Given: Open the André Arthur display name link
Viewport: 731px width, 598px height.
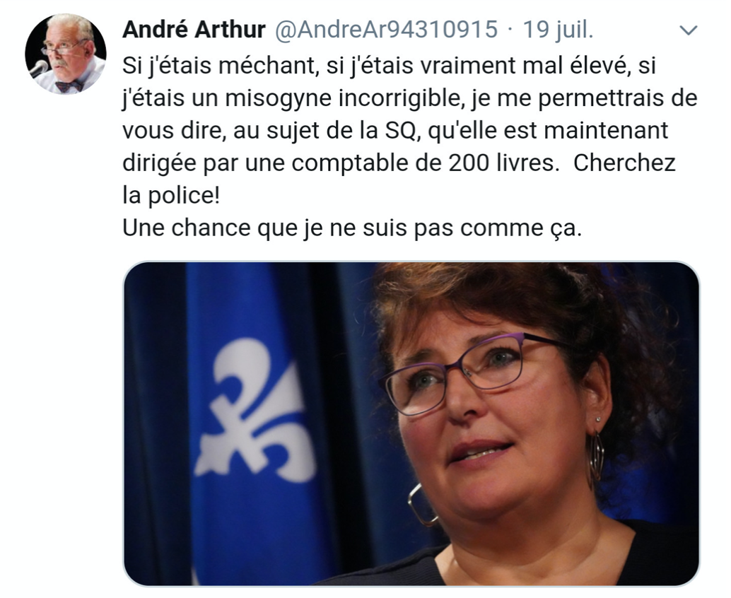Looking at the screenshot, I should click(194, 30).
